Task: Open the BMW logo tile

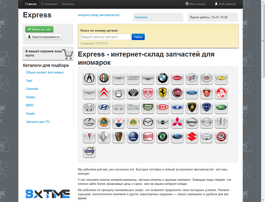Action: (163, 78)
